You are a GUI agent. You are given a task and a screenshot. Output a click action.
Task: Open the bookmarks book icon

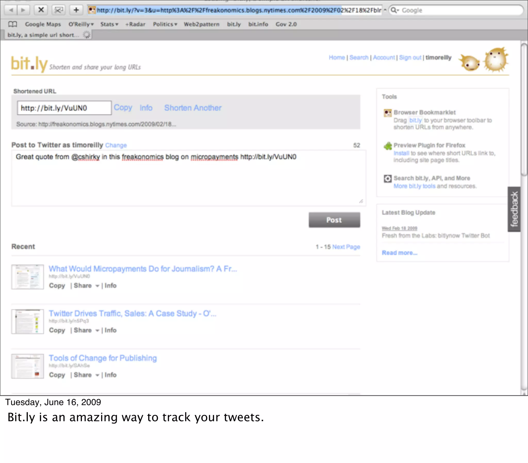[12, 24]
